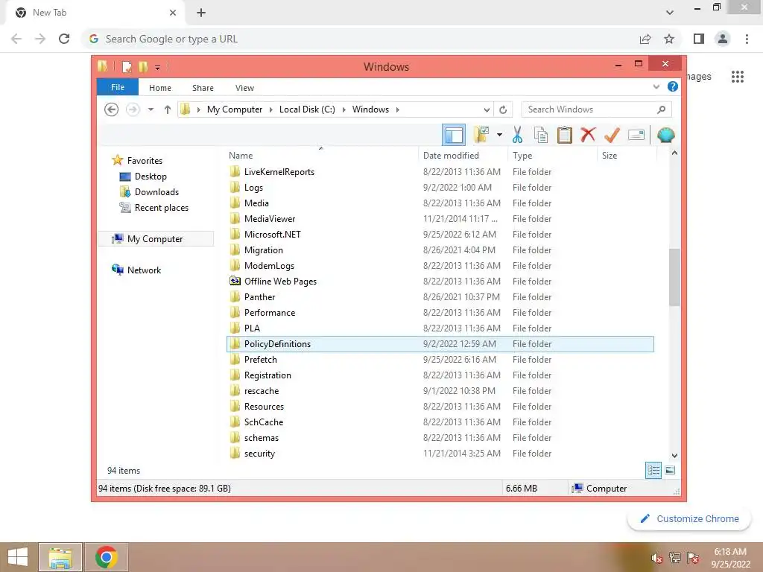Switch to large icons view button
Screen dimensions: 763x572
click(670, 470)
